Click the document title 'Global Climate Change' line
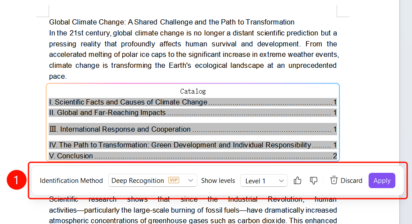Screen dimensions: 412x224 [x=171, y=22]
